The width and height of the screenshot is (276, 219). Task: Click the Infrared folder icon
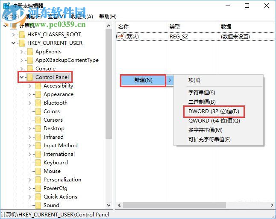pyautogui.click(x=38, y=137)
